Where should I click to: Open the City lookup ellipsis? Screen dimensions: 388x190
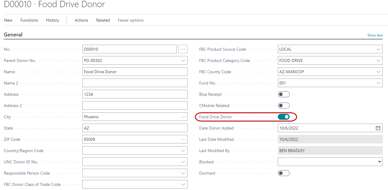183,117
